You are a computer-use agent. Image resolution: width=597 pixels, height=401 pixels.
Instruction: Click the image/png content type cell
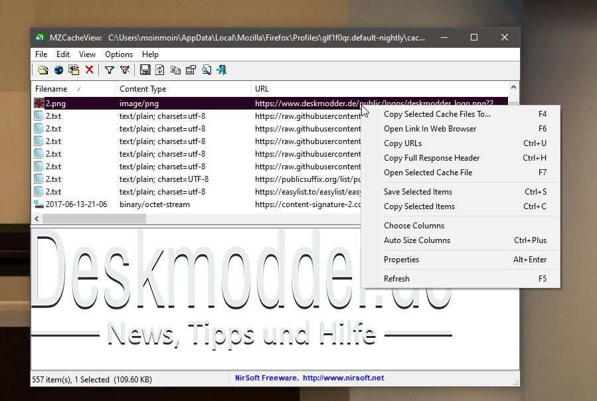[x=139, y=103]
